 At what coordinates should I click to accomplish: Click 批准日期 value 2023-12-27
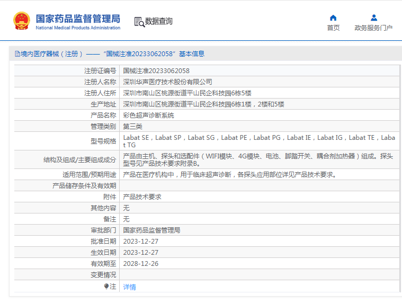coord(141,242)
